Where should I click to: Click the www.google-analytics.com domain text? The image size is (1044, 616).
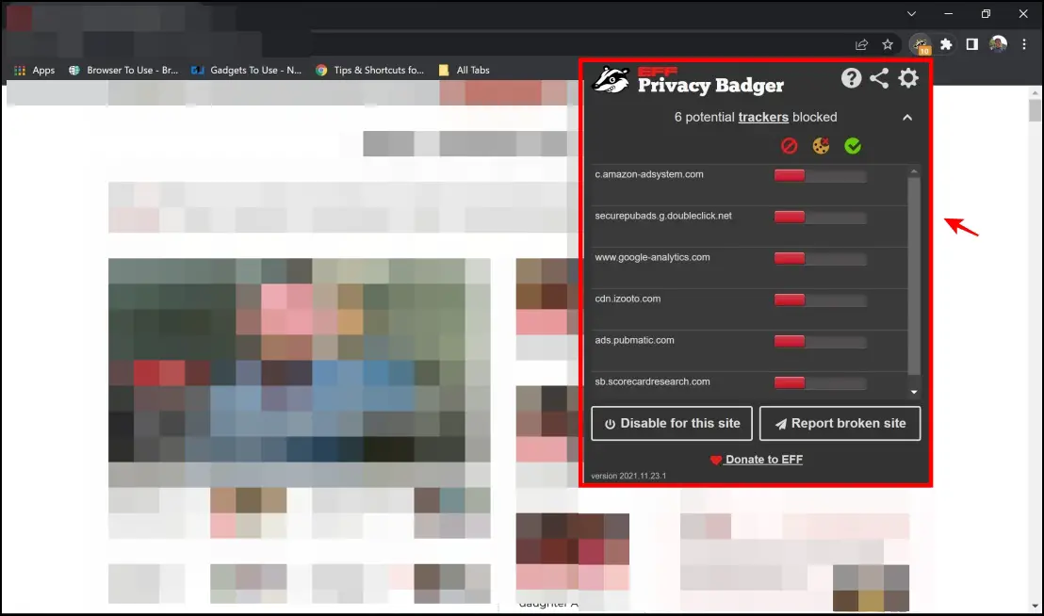[x=652, y=257]
